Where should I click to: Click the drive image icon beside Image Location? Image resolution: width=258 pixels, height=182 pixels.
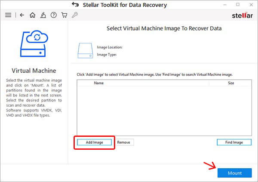[85, 51]
